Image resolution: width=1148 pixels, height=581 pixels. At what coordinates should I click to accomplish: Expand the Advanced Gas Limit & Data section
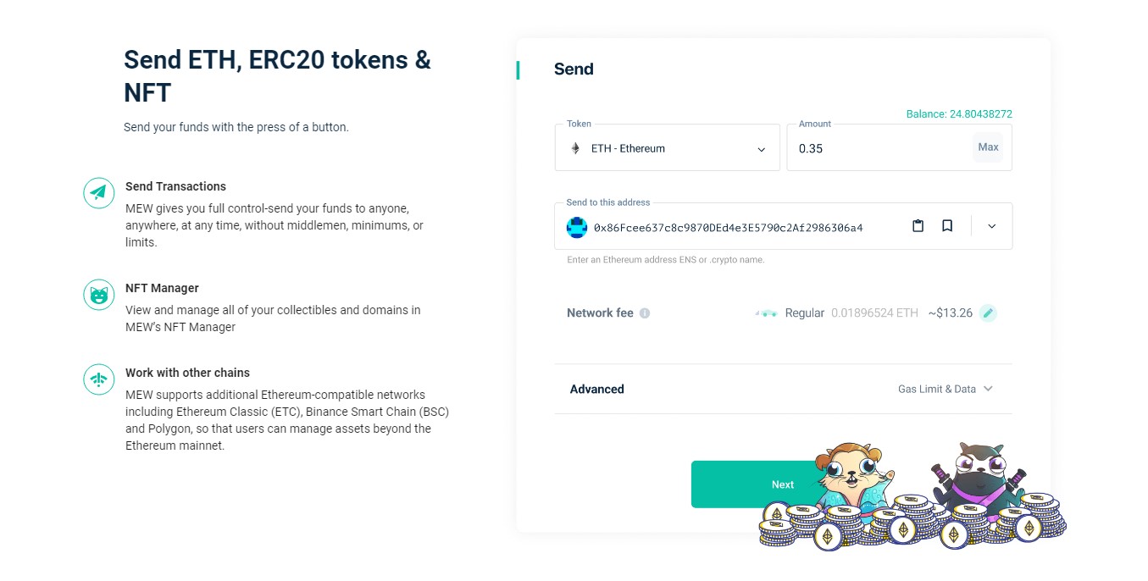point(783,390)
